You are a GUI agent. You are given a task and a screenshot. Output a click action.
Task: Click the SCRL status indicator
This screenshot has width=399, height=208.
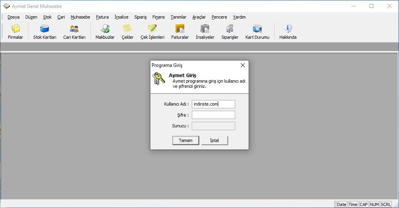coord(386,204)
